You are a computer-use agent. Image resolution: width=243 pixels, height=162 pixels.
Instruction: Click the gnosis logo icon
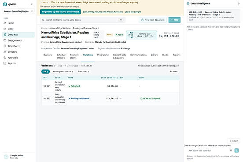pyautogui.click(x=5, y=4)
